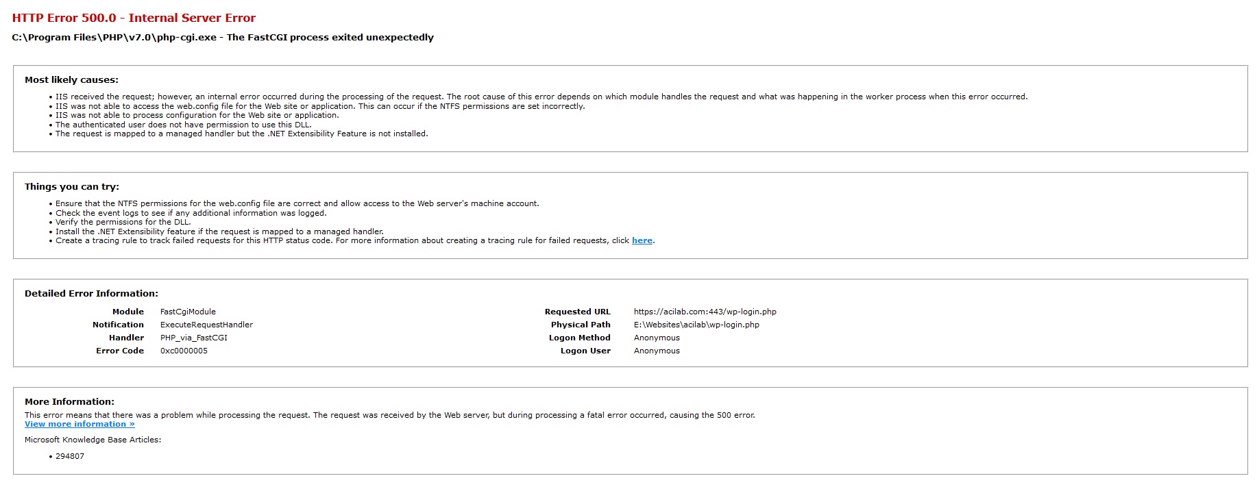Click the php-cgi.exe FastCGI error subtitle
This screenshot has height=502, width=1259.
[223, 38]
